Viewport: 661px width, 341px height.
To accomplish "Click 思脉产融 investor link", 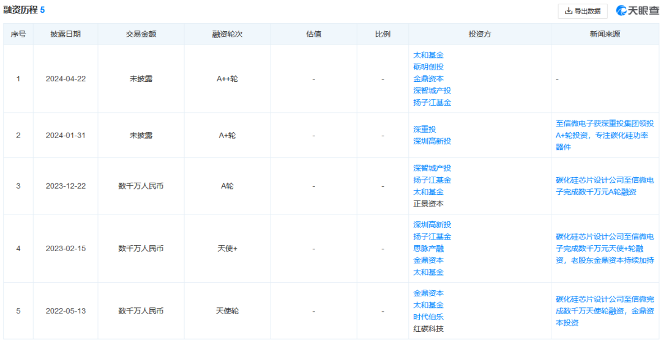I will coord(428,249).
